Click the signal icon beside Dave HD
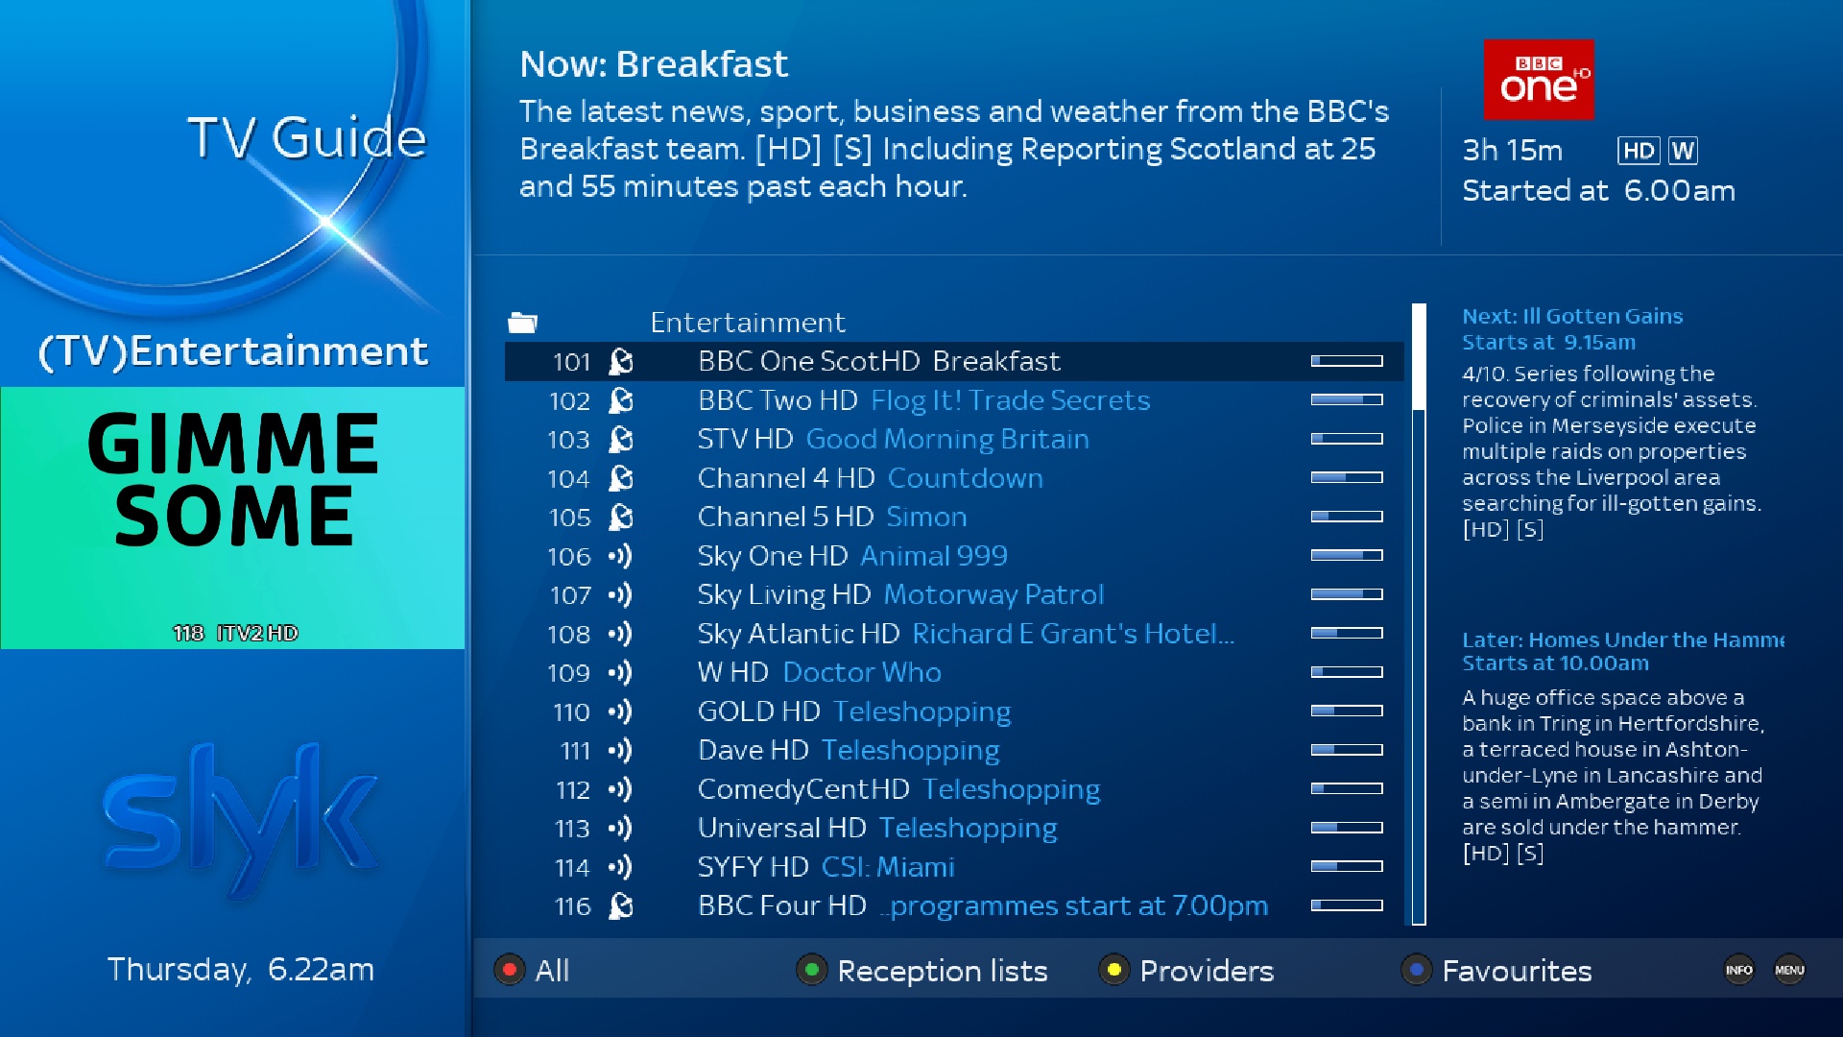The image size is (1843, 1037). pos(620,751)
